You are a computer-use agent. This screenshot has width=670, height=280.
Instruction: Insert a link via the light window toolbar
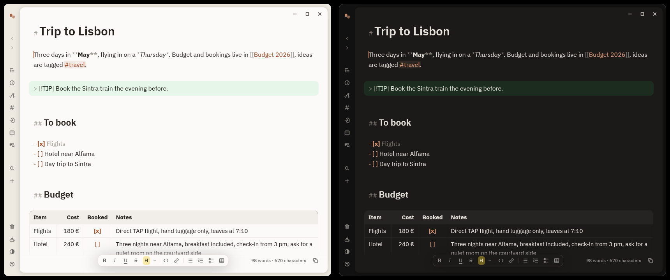[x=176, y=261]
